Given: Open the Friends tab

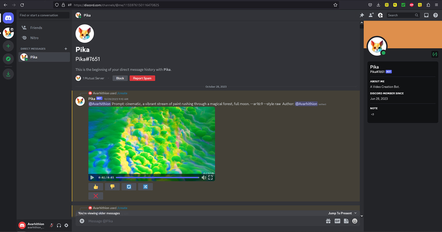Looking at the screenshot, I should 36,28.
